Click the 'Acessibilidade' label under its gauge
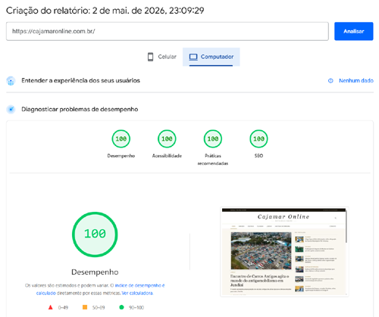This screenshot has height=317, width=379. pos(167,156)
